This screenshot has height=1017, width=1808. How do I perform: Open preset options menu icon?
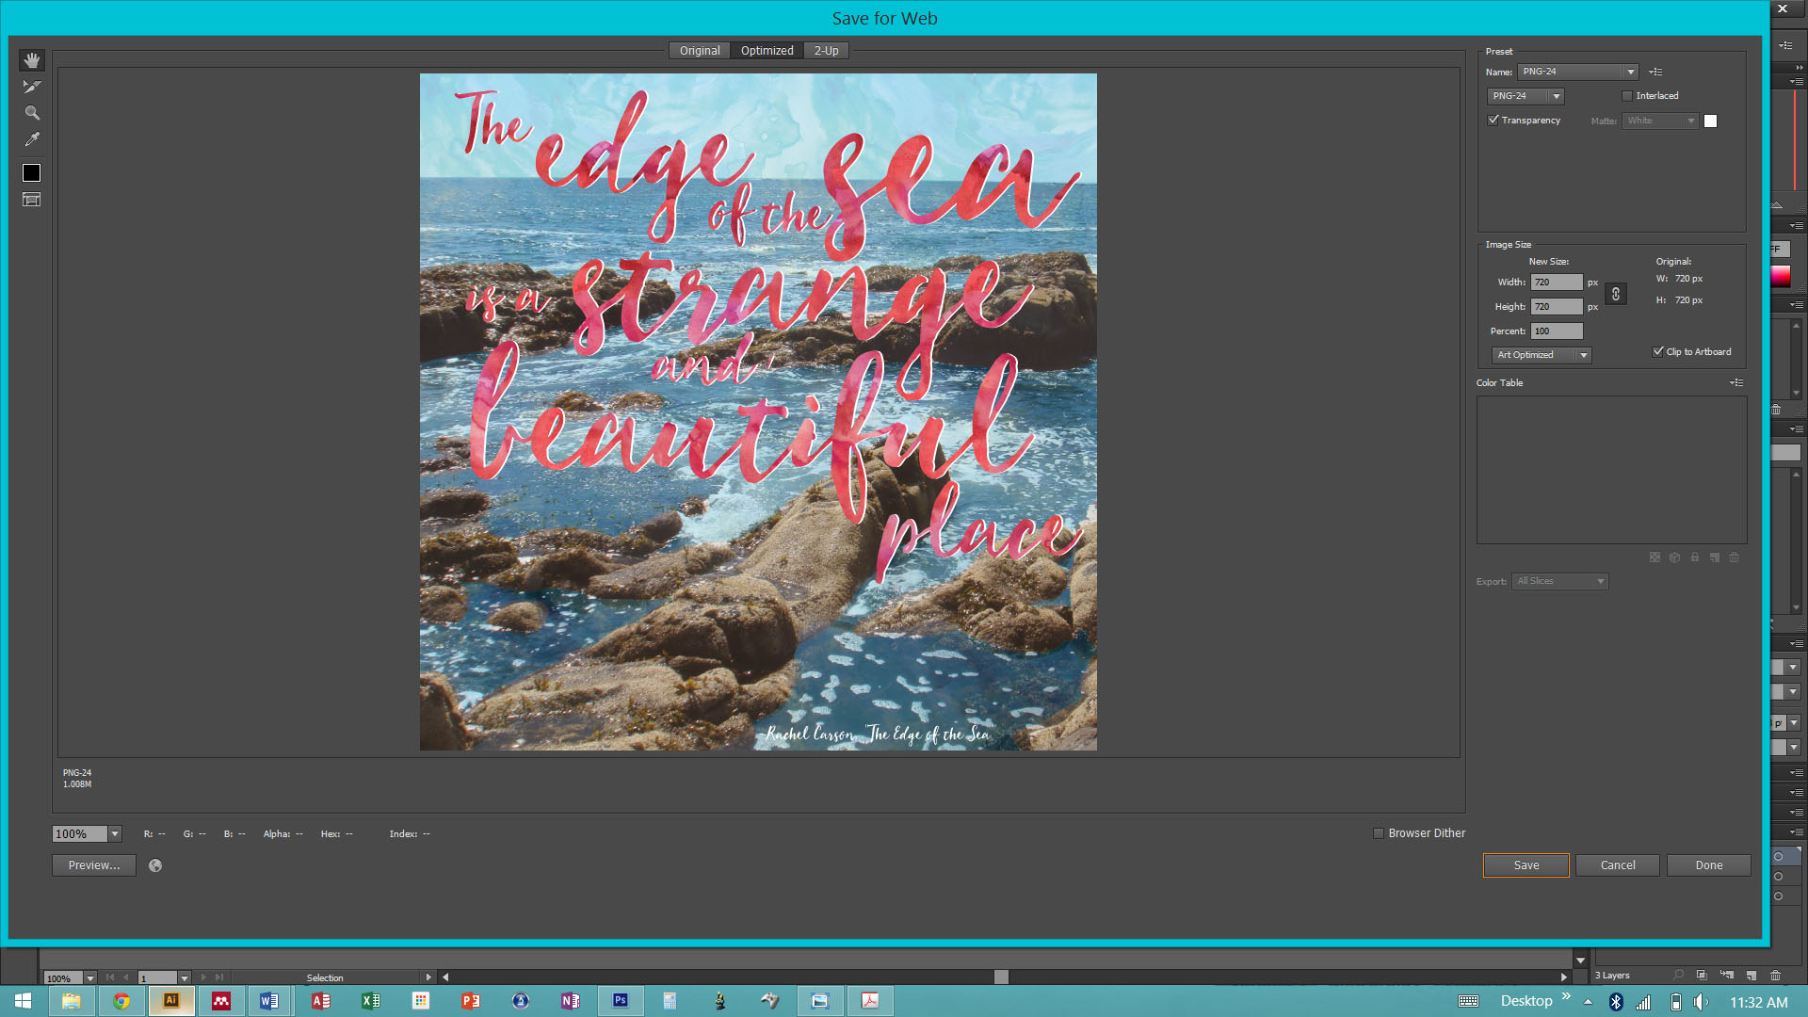[1655, 72]
